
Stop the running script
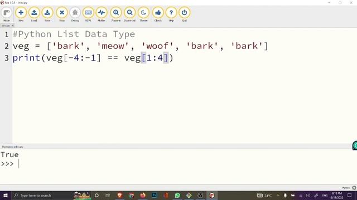pos(62,14)
